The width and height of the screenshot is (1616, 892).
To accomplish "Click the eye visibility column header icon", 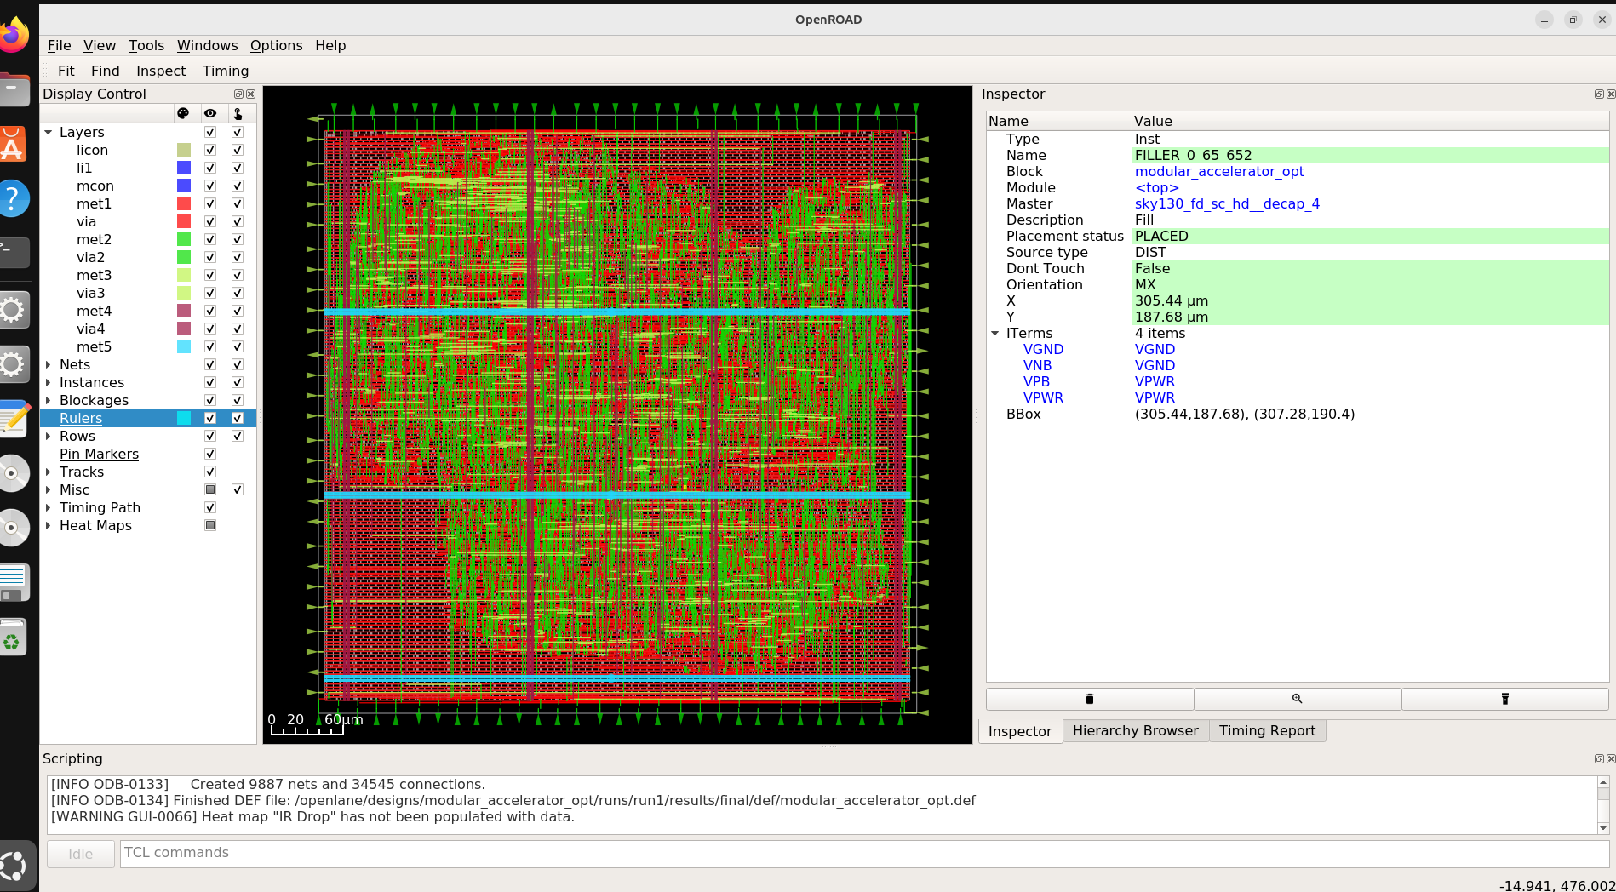I will click(x=210, y=113).
